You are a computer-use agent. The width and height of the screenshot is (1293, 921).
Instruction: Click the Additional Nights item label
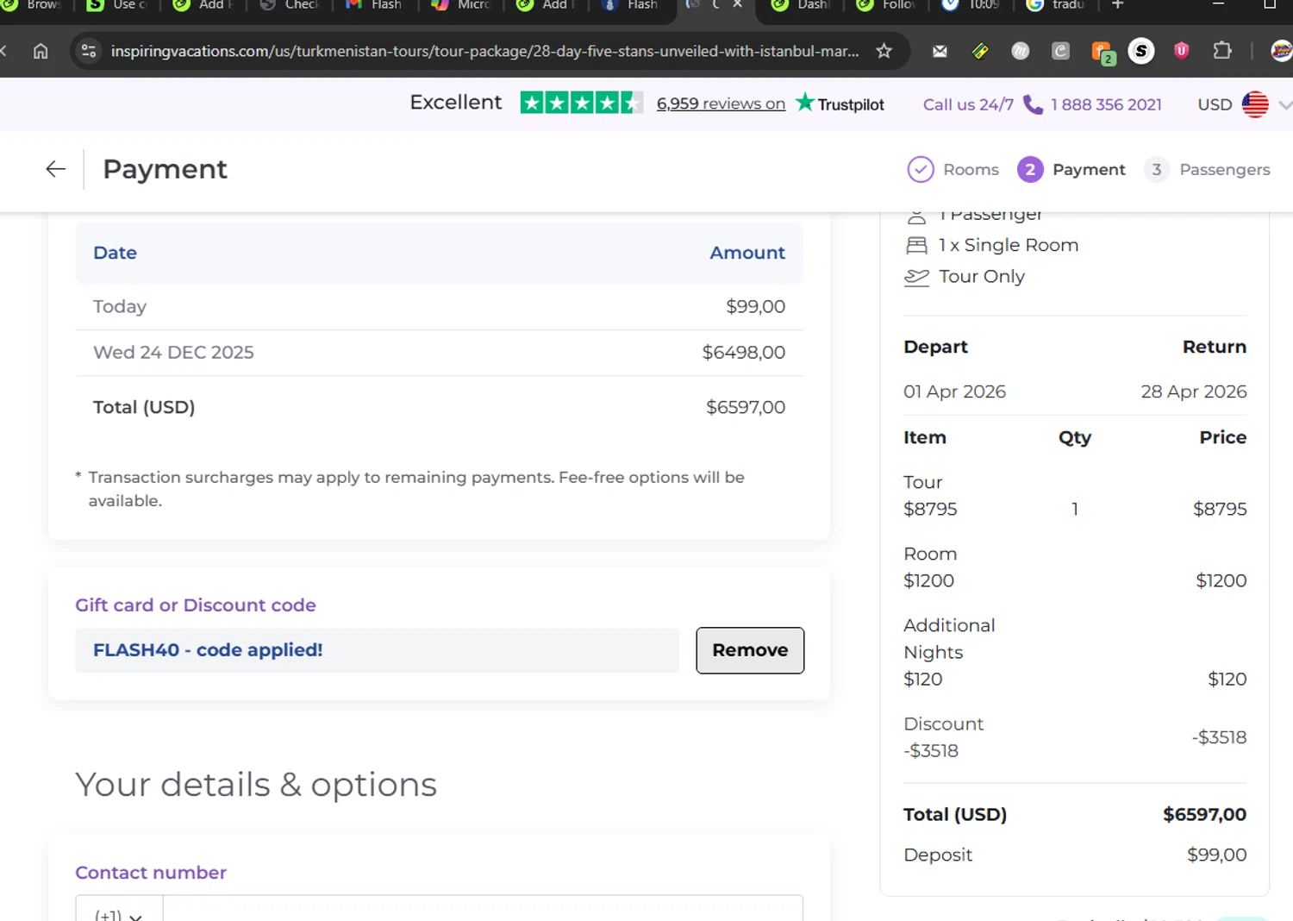coord(949,639)
